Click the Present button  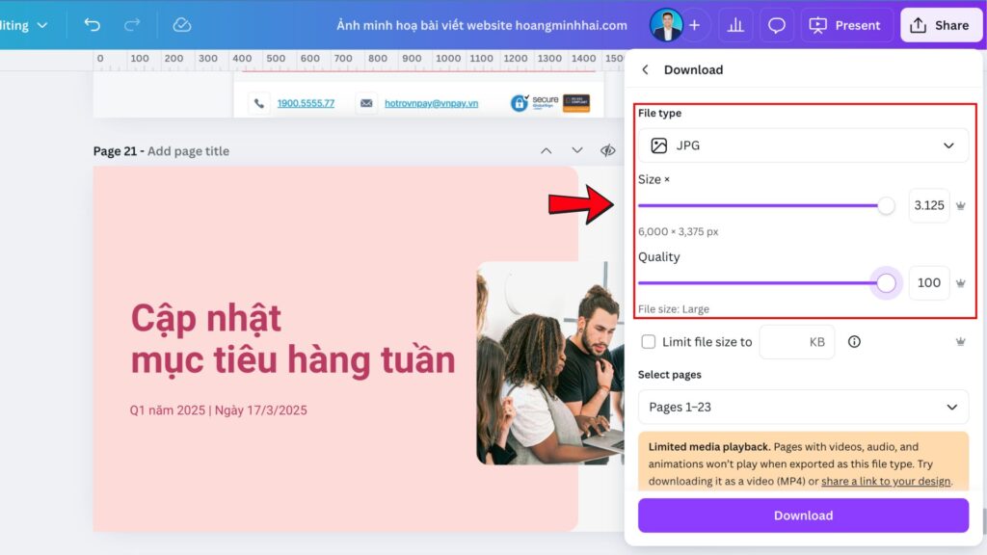(x=846, y=25)
